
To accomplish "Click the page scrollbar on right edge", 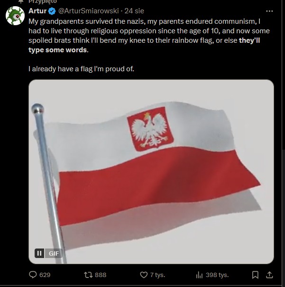I will click(284, 216).
